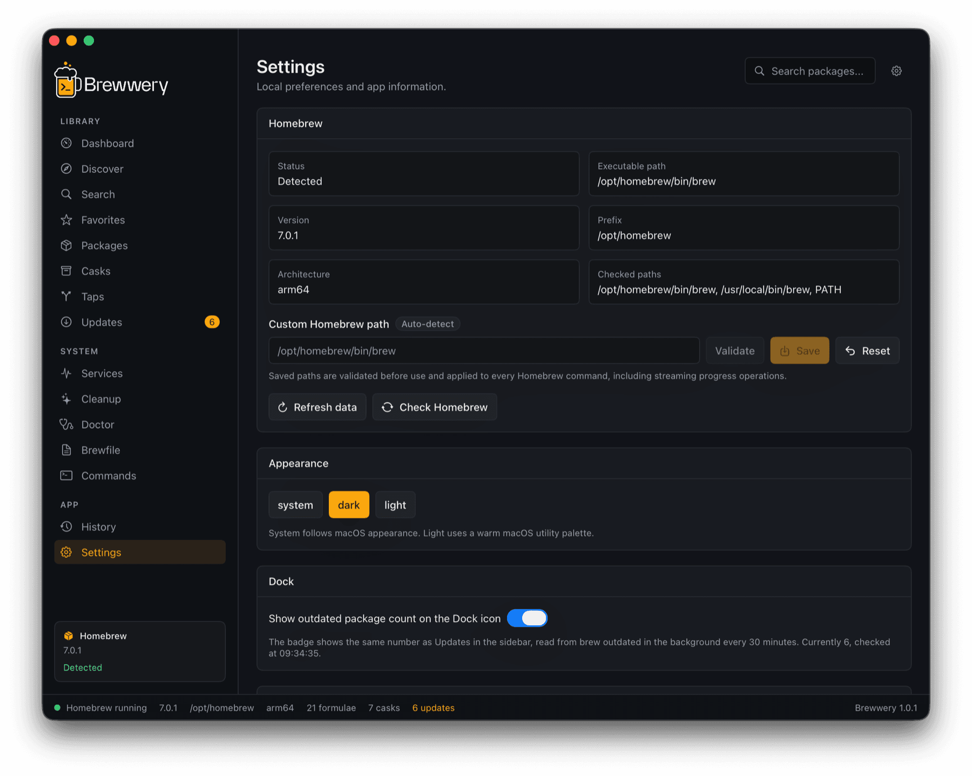
Task: Select the system appearance option
Action: pos(295,505)
